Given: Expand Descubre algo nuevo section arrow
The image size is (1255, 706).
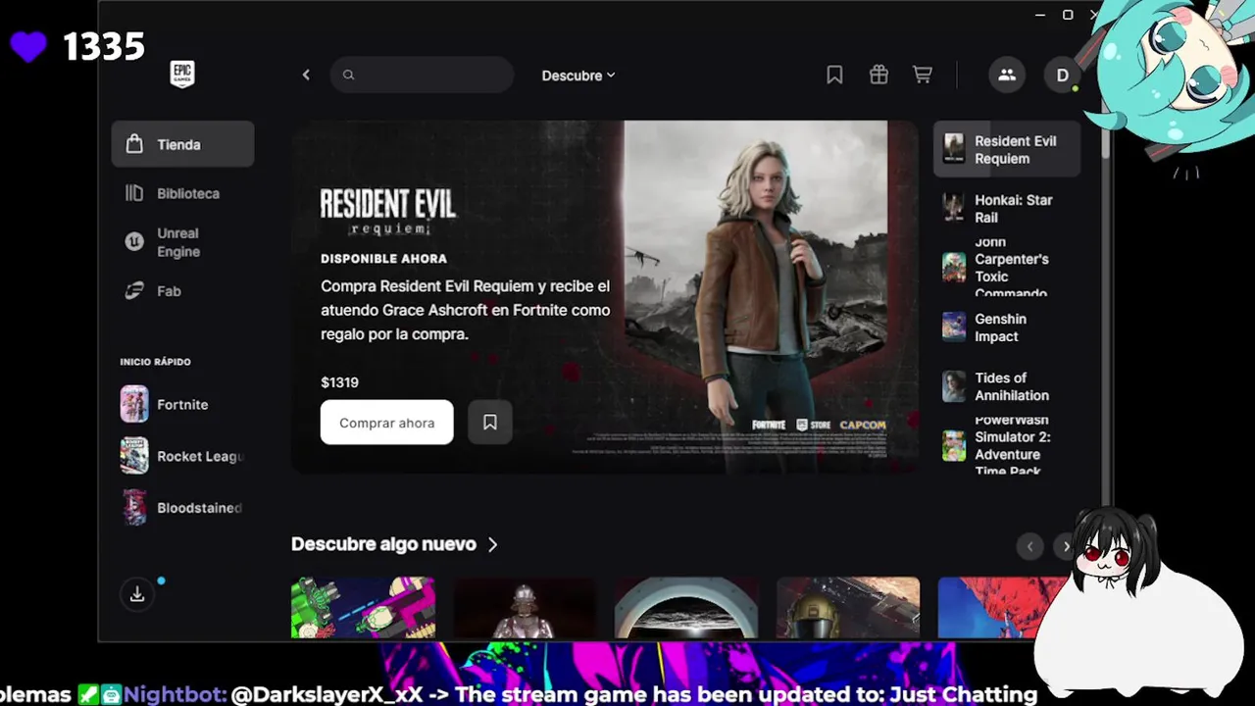Looking at the screenshot, I should click(x=492, y=544).
